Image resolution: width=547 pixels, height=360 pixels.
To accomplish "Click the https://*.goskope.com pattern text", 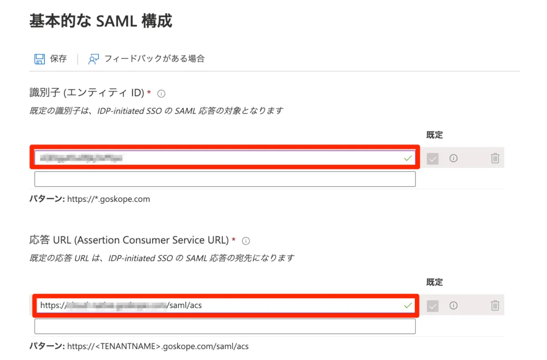I will [108, 199].
